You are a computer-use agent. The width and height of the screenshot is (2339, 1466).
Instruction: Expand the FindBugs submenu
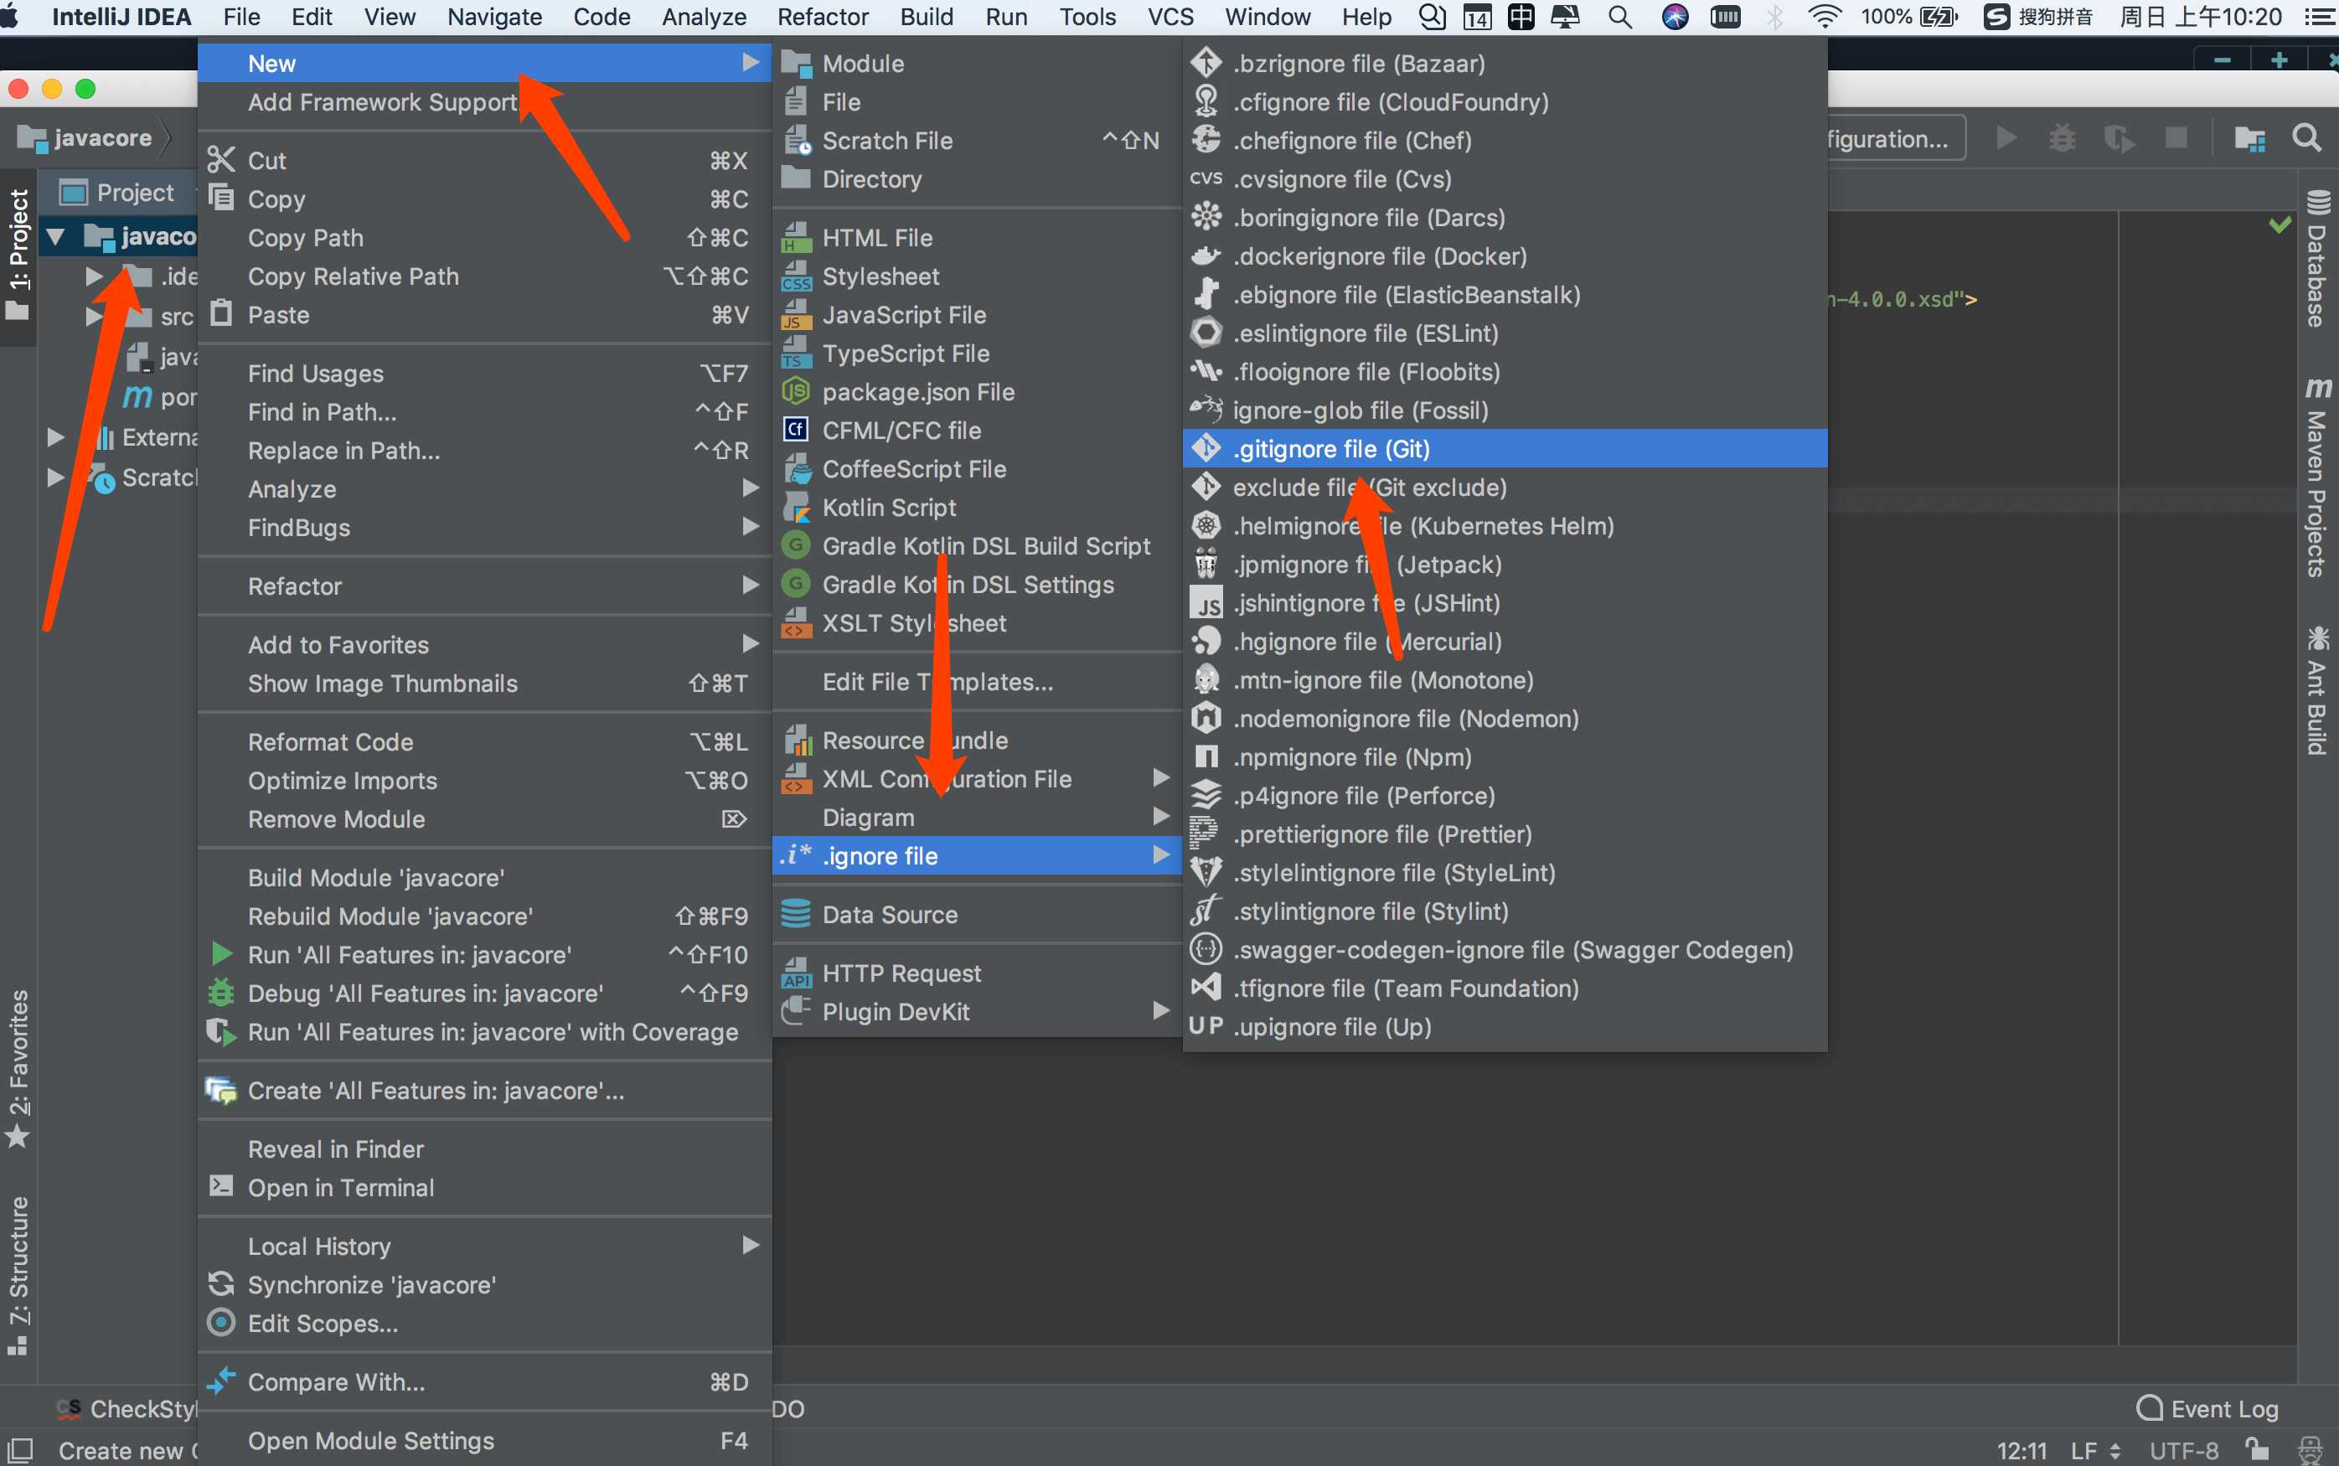tap(485, 528)
